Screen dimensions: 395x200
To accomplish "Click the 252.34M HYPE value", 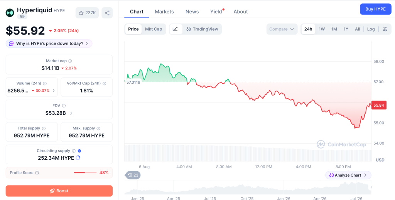I will pyautogui.click(x=56, y=158).
